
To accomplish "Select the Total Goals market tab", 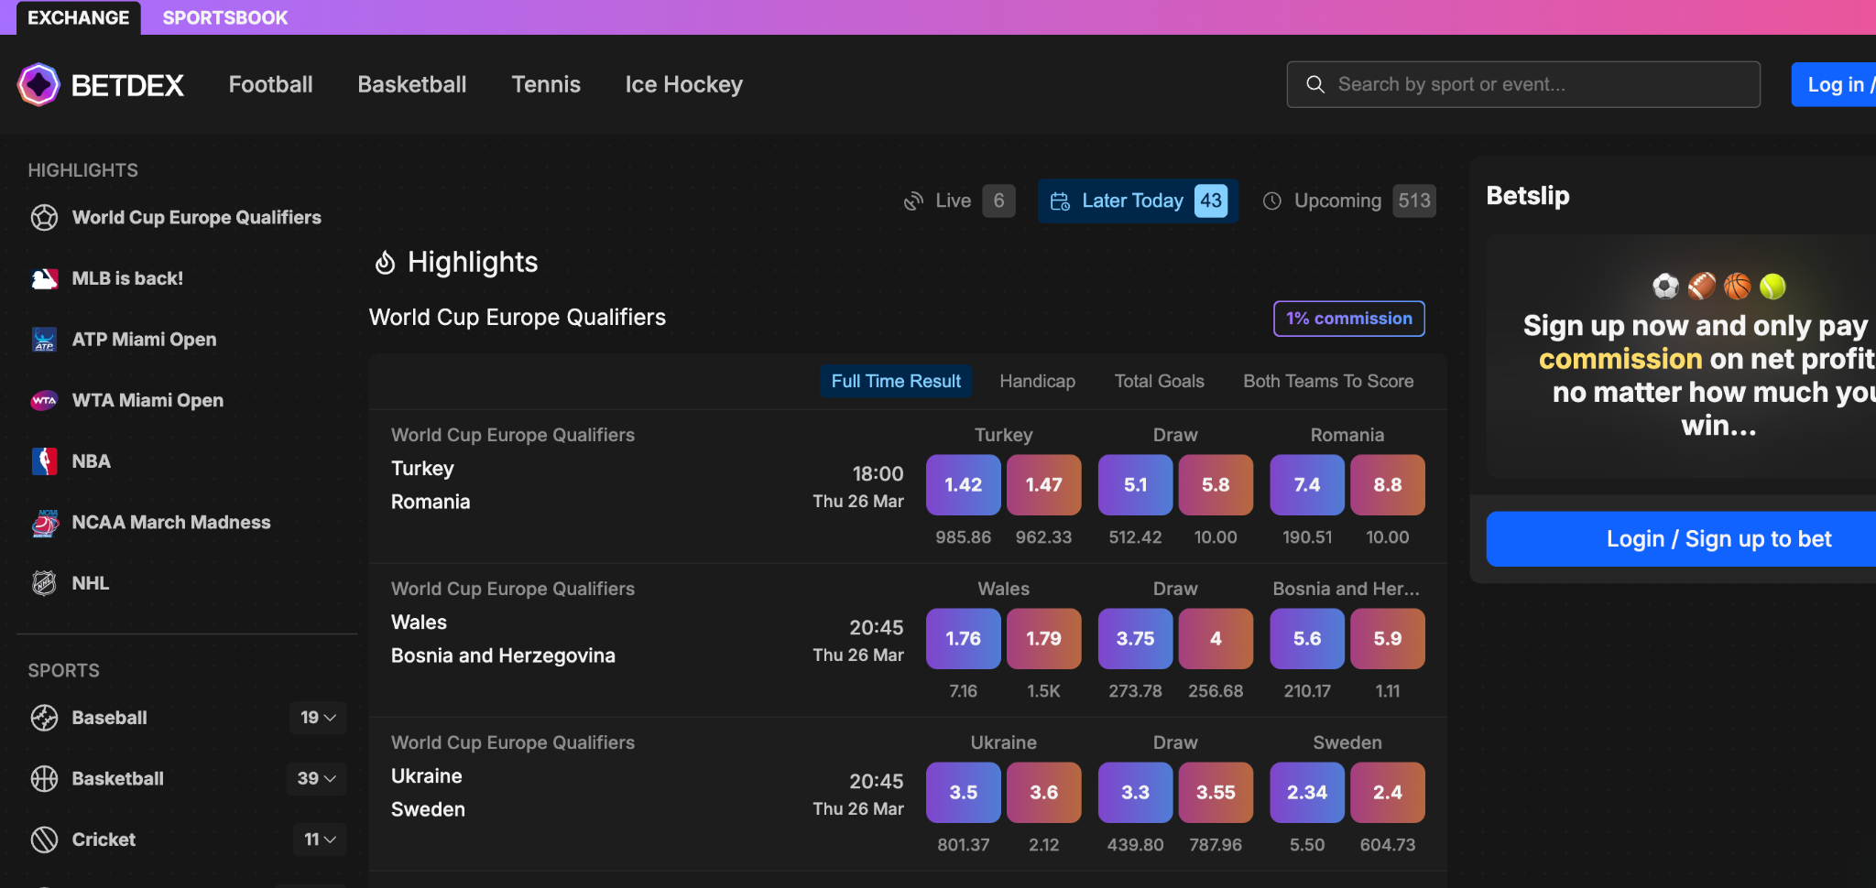I will coord(1160,381).
